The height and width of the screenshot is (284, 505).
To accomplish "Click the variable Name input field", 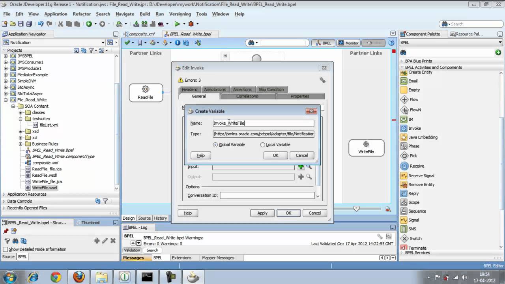I will [x=263, y=123].
